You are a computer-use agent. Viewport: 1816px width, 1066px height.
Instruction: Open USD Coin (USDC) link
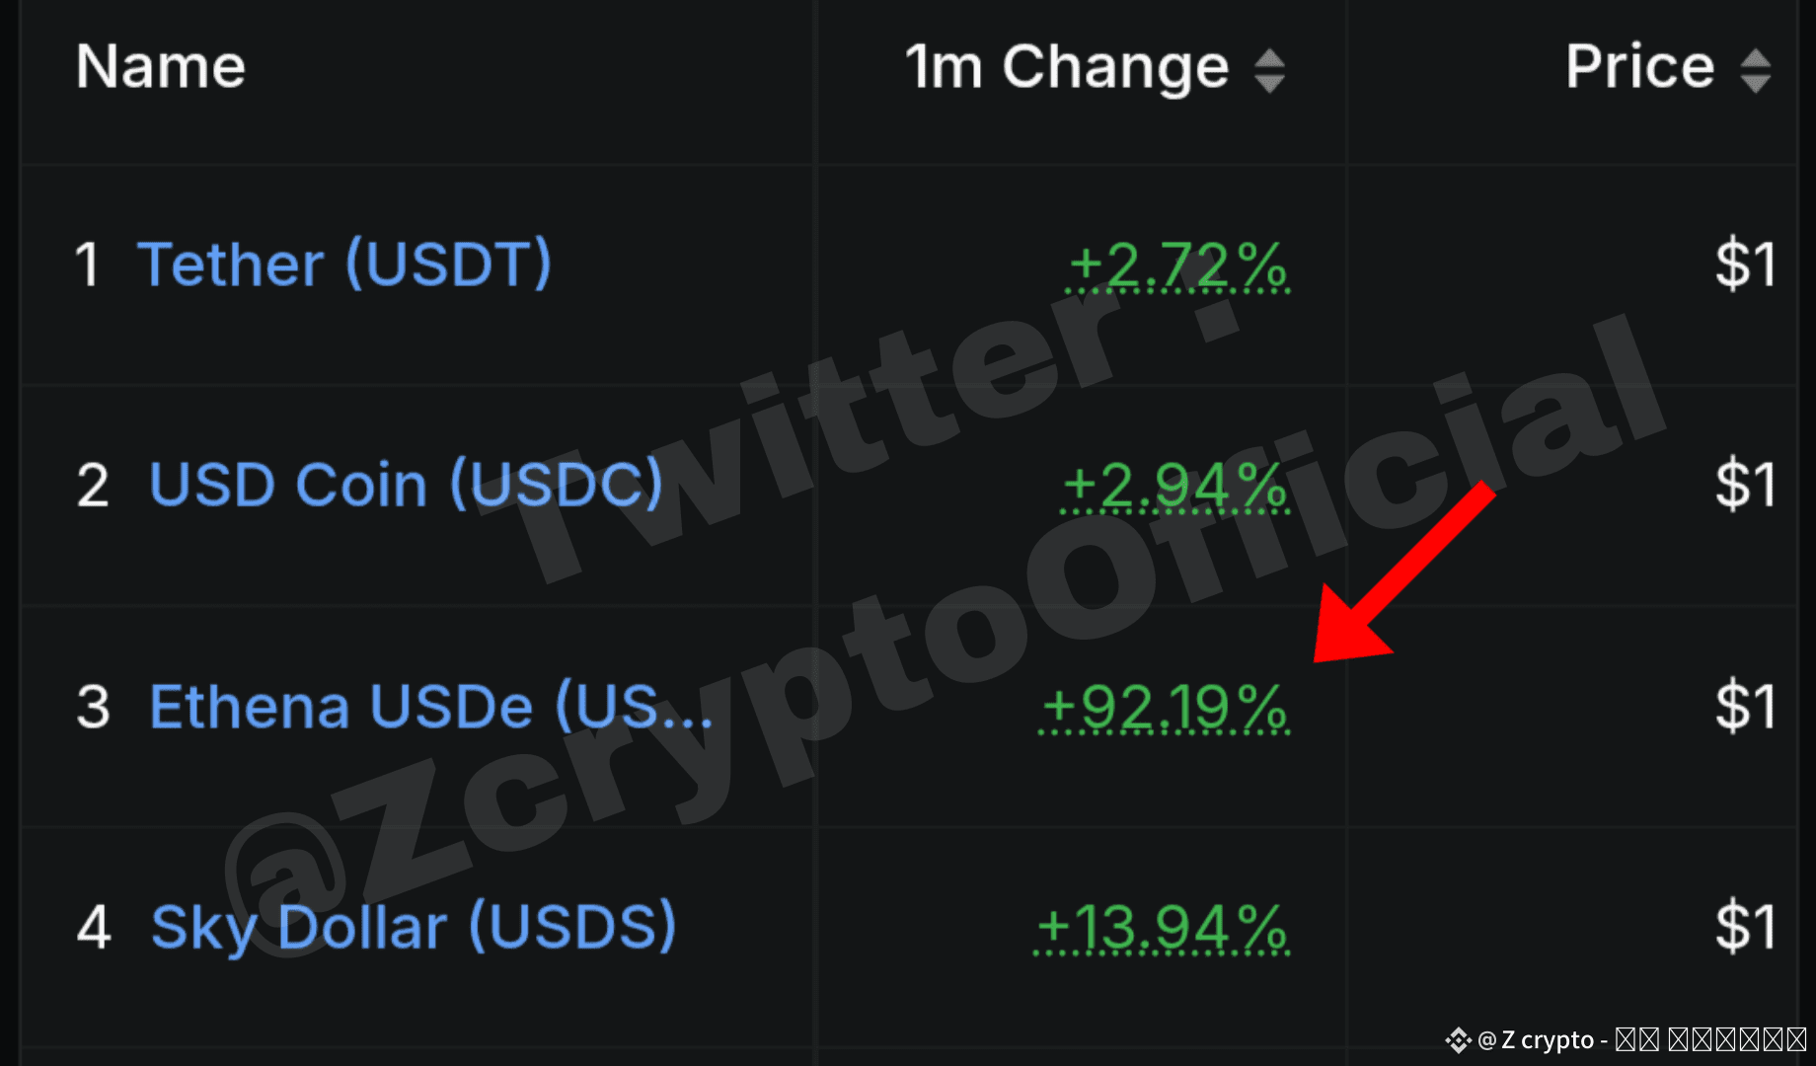(406, 485)
